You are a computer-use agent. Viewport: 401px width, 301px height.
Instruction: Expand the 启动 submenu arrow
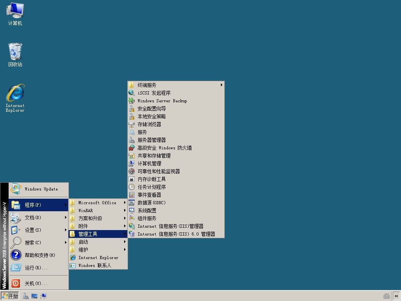125,242
